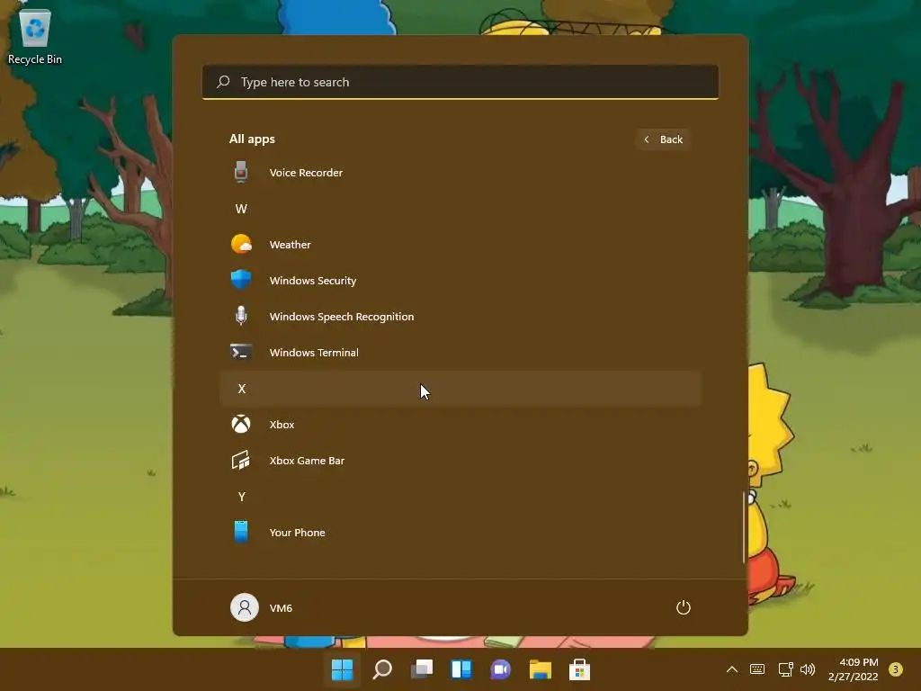Viewport: 921px width, 691px height.
Task: Click the X letter group header
Action: click(460, 388)
